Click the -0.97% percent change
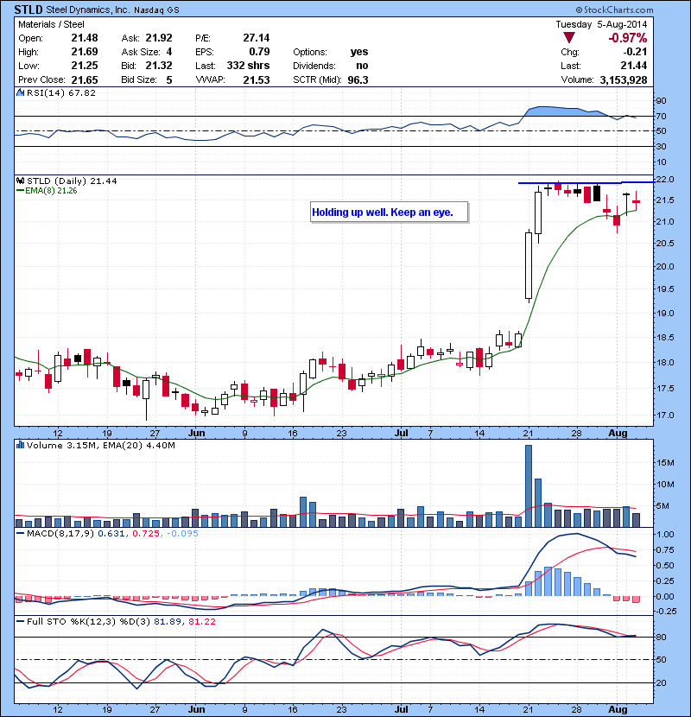Image resolution: width=691 pixels, height=717 pixels. pyautogui.click(x=628, y=38)
